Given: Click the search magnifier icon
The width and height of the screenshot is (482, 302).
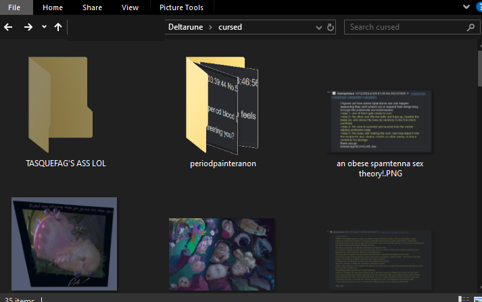Looking at the screenshot, I should coord(471,27).
